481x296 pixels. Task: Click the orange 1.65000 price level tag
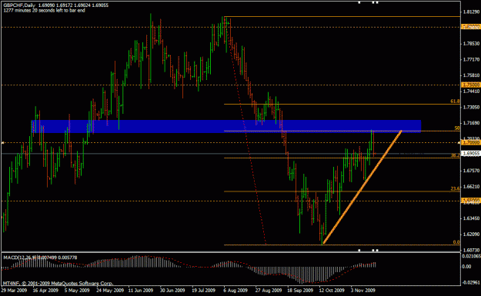click(471, 200)
